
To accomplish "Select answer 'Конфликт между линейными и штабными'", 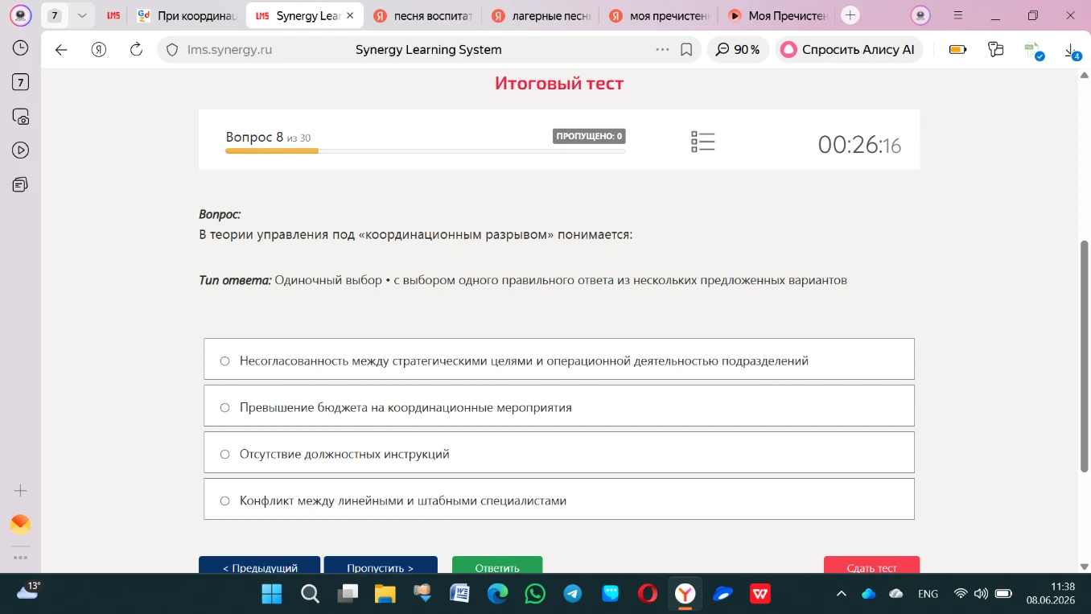I will pos(559,499).
